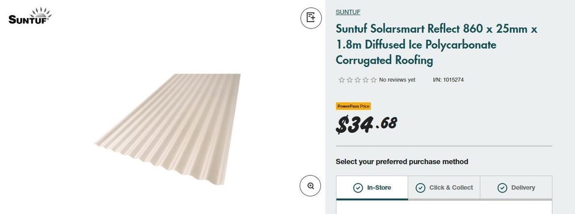Click the check circle beside Delivery
This screenshot has height=214, width=575.
[x=502, y=188]
